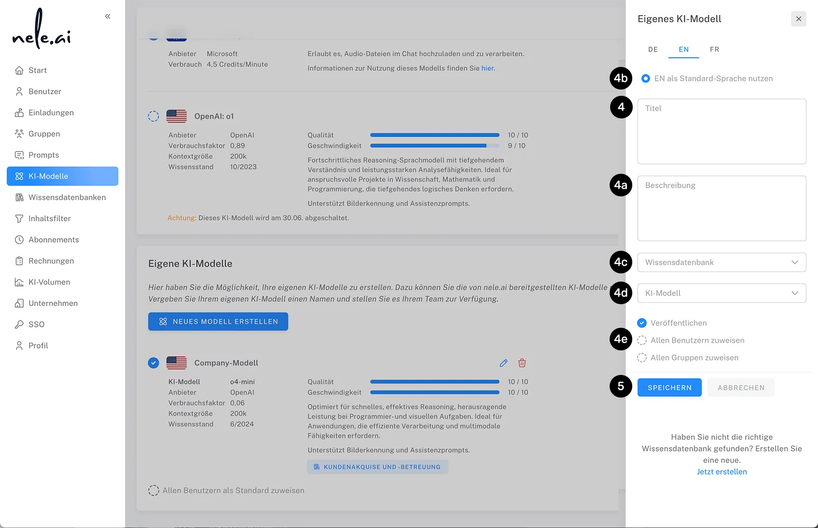The height and width of the screenshot is (528, 818).
Task: Click SPEICHERN button
Action: click(x=669, y=387)
